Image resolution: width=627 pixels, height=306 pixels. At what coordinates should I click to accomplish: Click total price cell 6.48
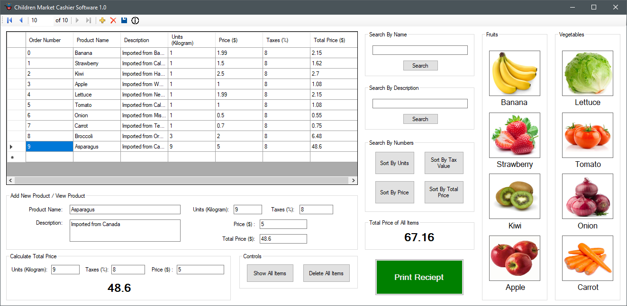coord(334,136)
